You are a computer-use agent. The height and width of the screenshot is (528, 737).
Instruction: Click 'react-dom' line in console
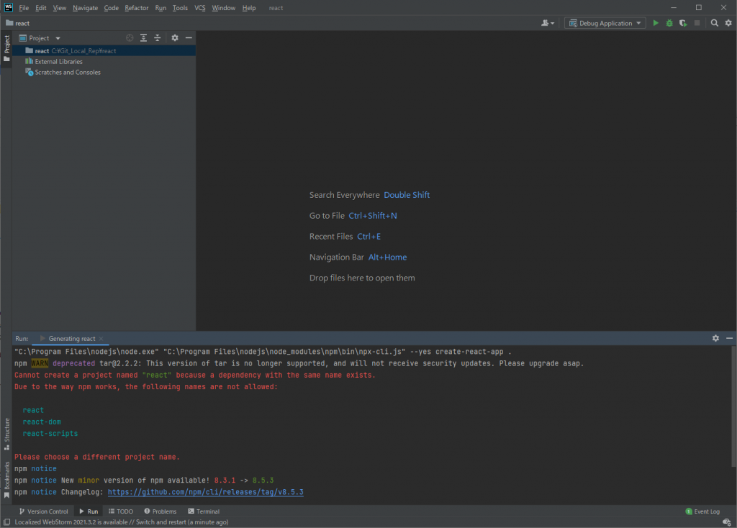[x=42, y=422]
